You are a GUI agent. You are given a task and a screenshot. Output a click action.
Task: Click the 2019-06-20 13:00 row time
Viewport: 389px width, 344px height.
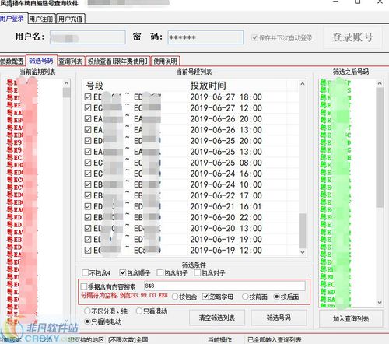226,229
